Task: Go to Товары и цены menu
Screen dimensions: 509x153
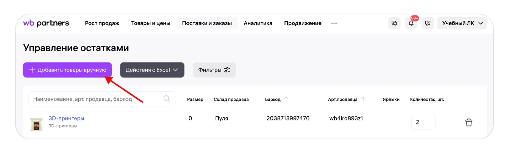Action: pyautogui.click(x=150, y=23)
